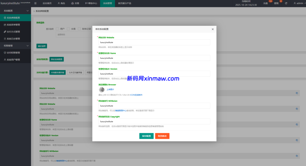Open 访问权限管理 in the sidebar
This screenshot has height=166, width=306.
tap(16, 53)
